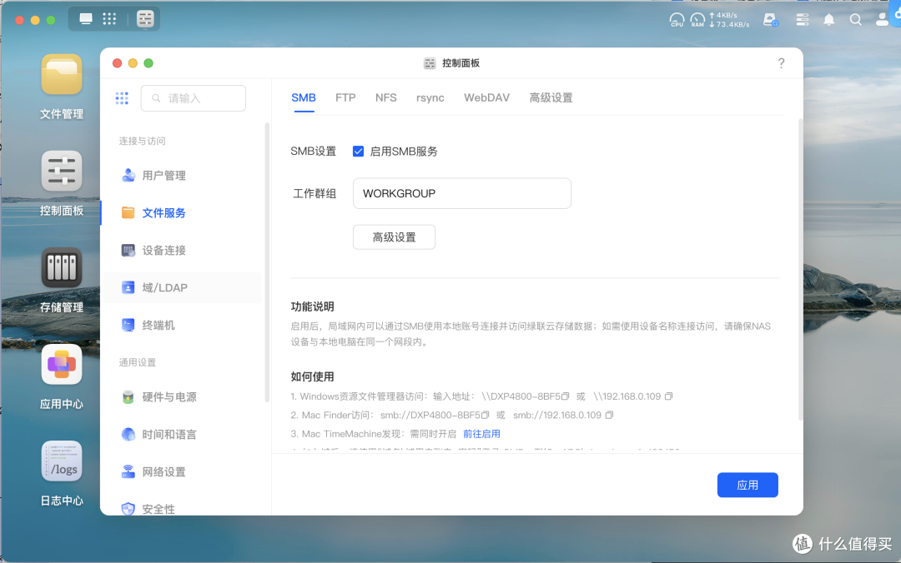This screenshot has height=563, width=901.
Task: Open the 控制面板 desktop icon
Action: point(62,171)
